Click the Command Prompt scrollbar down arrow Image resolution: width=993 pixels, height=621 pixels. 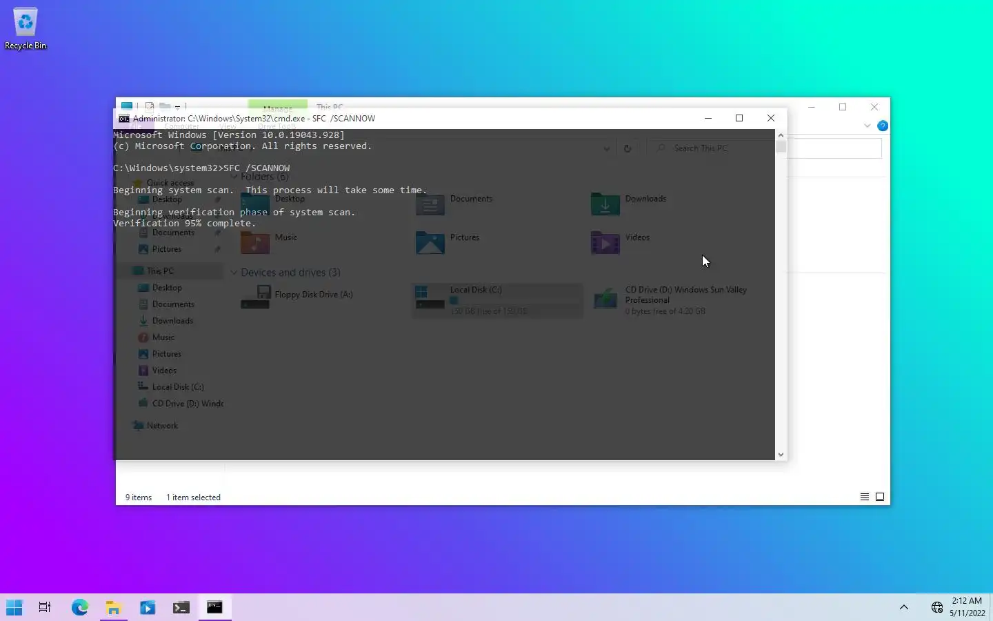coord(781,454)
